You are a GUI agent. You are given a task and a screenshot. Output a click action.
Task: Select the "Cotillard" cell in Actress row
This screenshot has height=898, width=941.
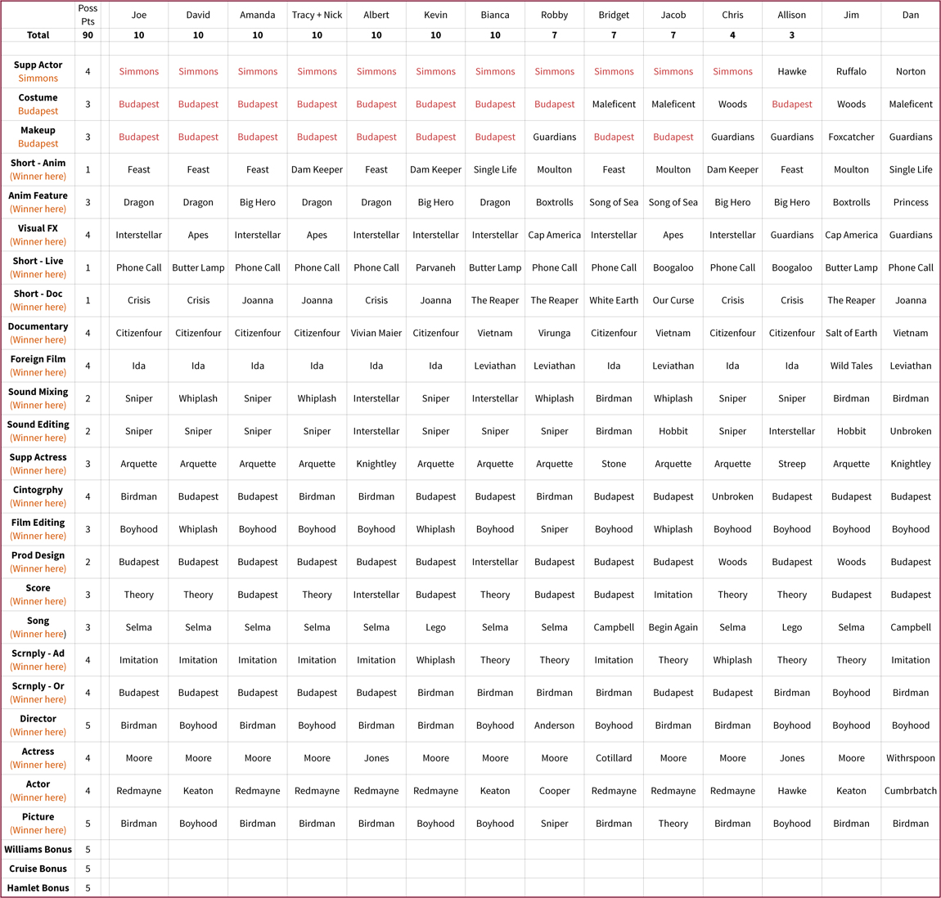[x=614, y=758]
